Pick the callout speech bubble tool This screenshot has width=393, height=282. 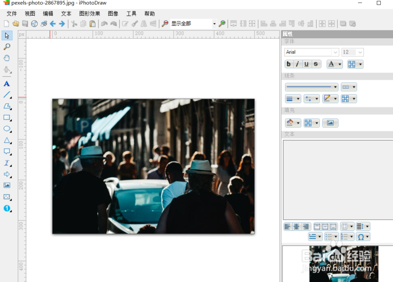click(7, 152)
